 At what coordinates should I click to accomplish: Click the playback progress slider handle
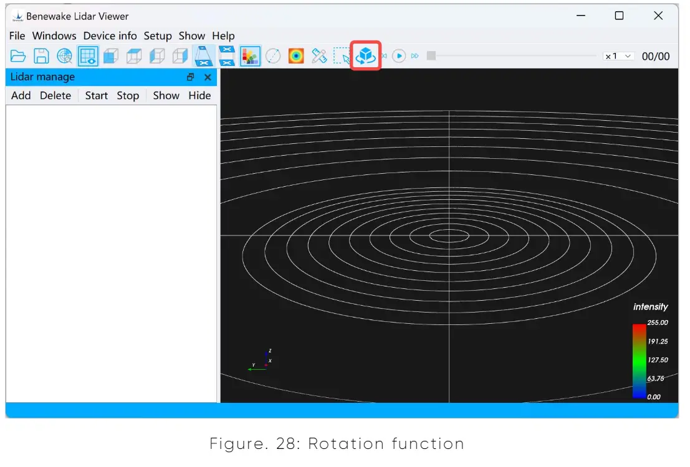click(x=431, y=56)
